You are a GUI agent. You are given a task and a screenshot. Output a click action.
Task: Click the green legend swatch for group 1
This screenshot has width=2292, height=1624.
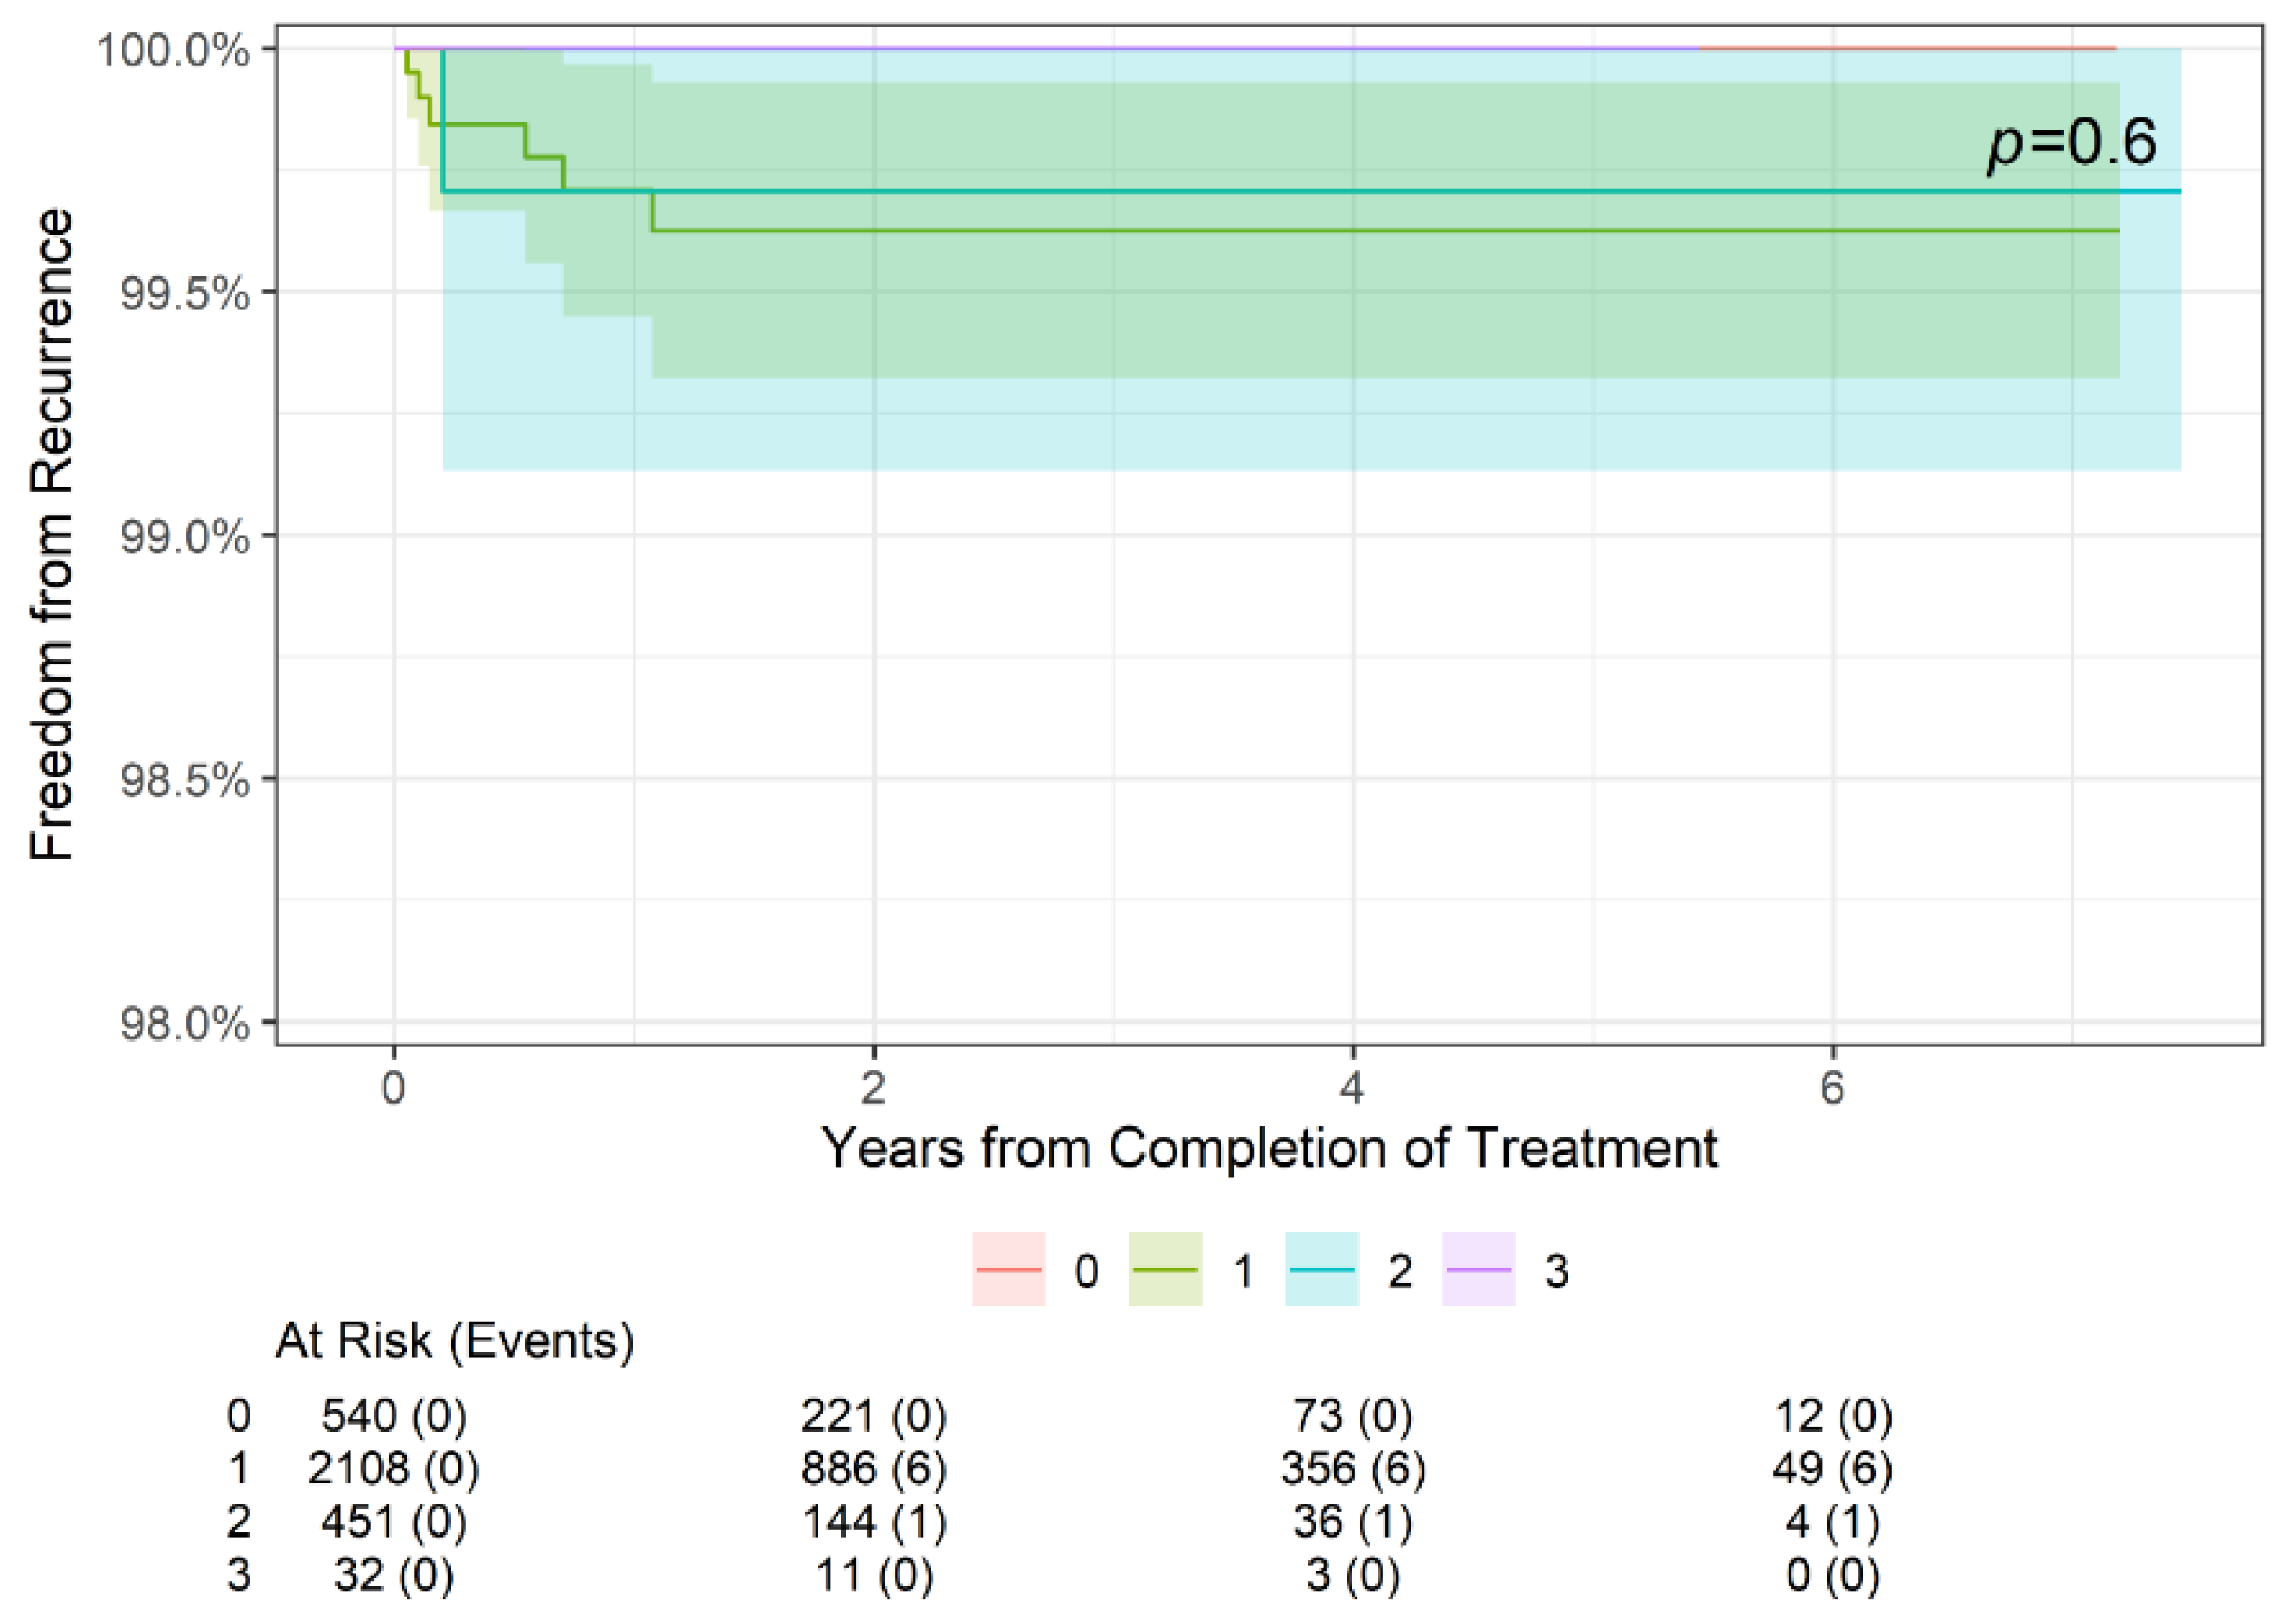(x=1165, y=1269)
